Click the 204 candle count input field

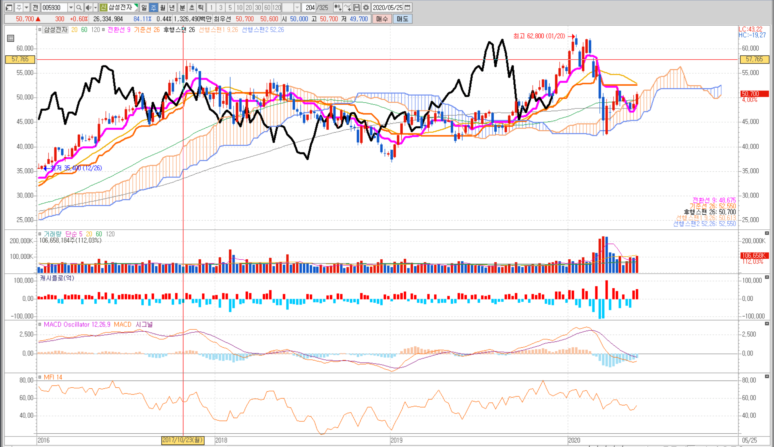[309, 7]
